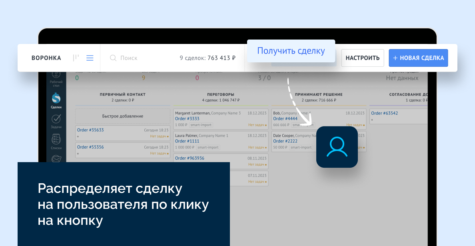Open Задачи section in sidebar

pyautogui.click(x=56, y=121)
